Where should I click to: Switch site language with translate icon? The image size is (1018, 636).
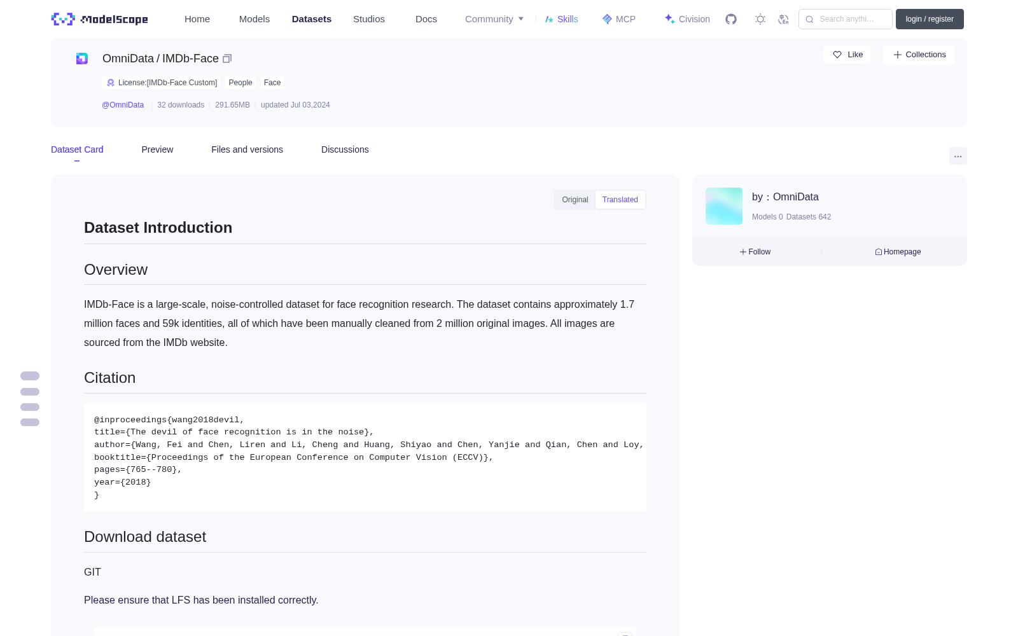(x=784, y=19)
